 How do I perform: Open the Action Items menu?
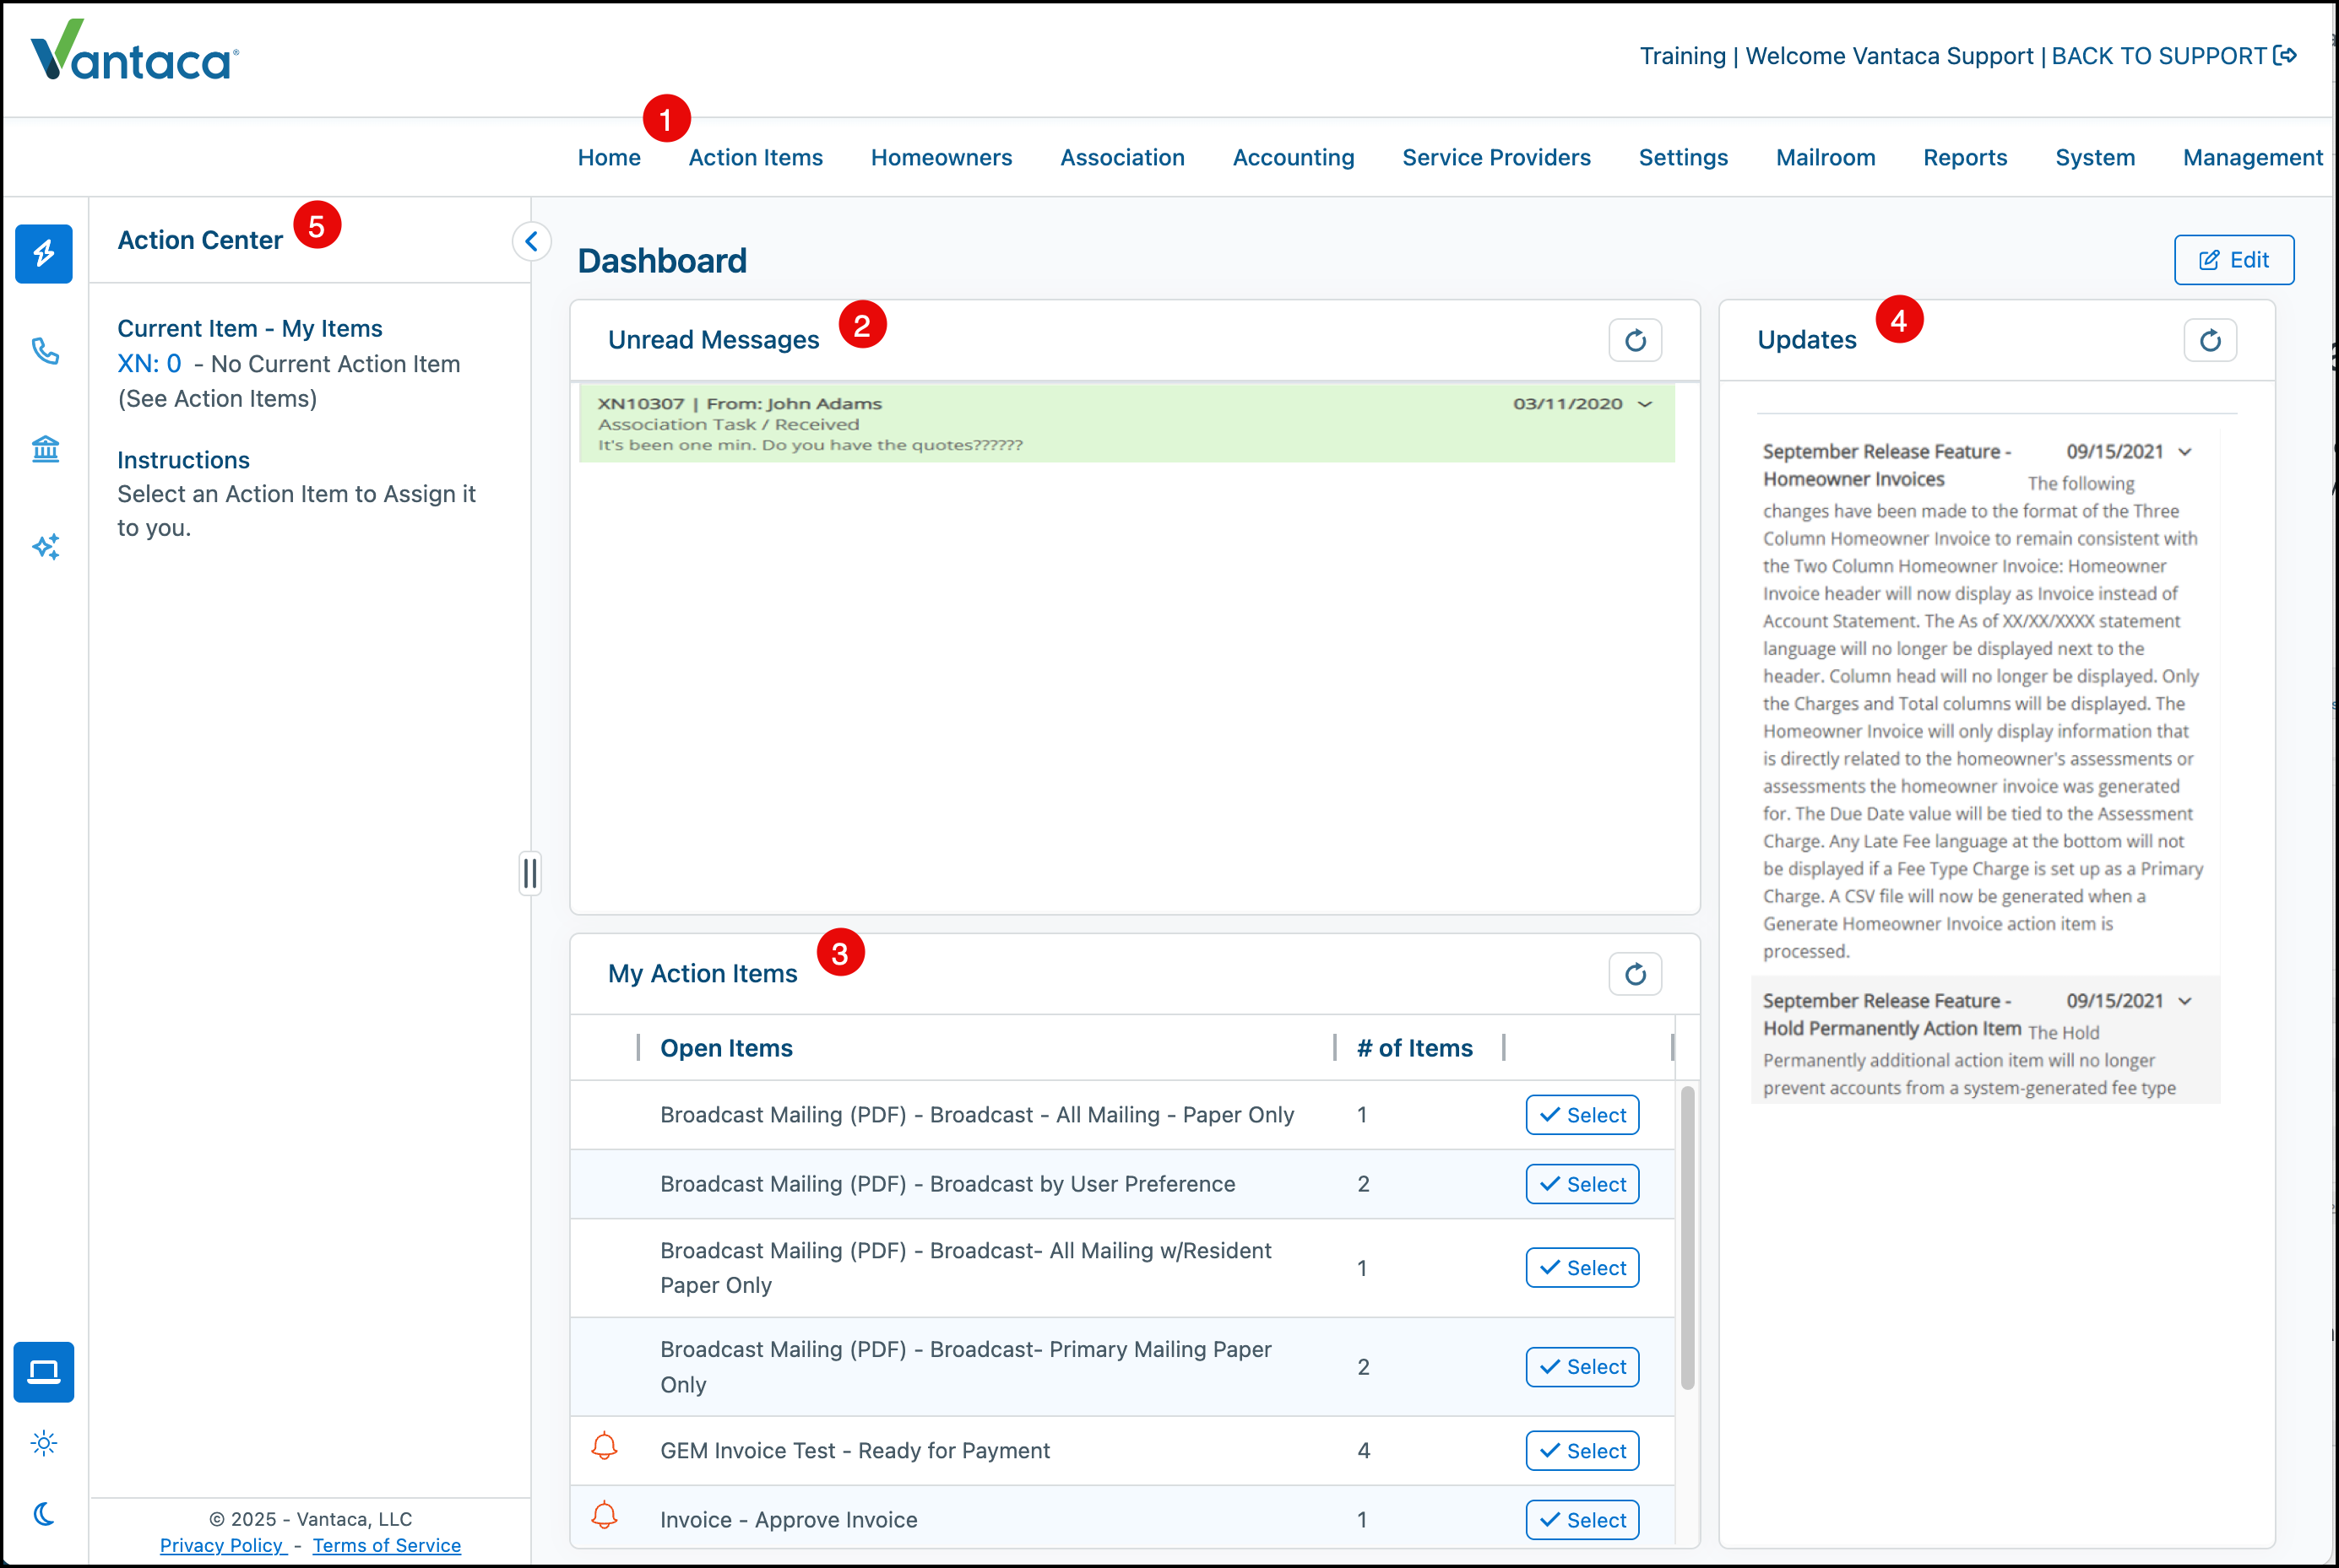click(x=756, y=157)
